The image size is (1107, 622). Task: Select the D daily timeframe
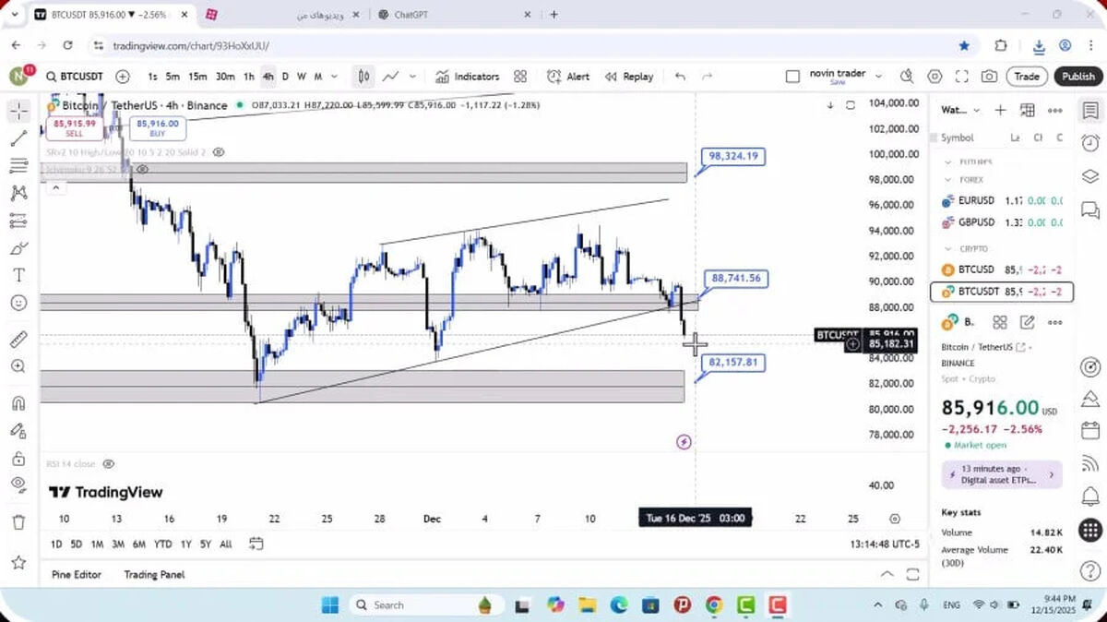(x=285, y=77)
